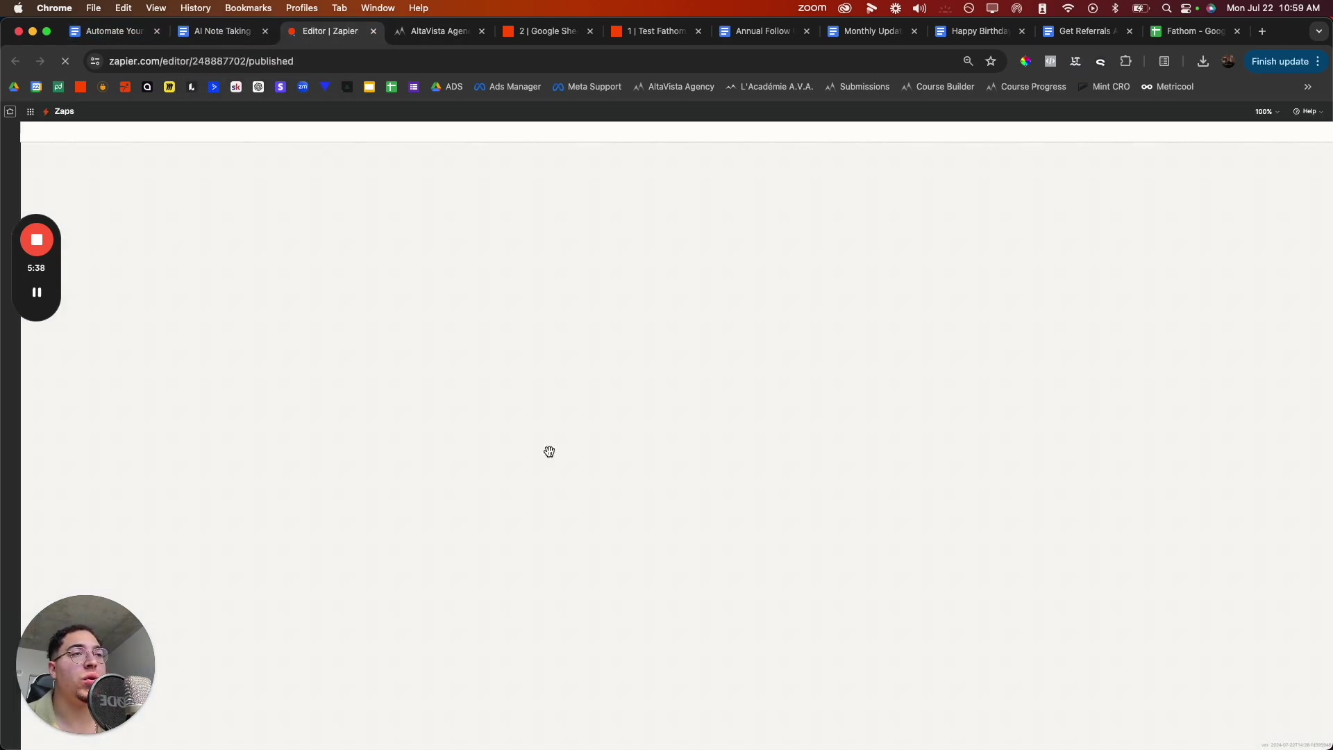
Task: Open a new tab with plus
Action: coord(1262,31)
